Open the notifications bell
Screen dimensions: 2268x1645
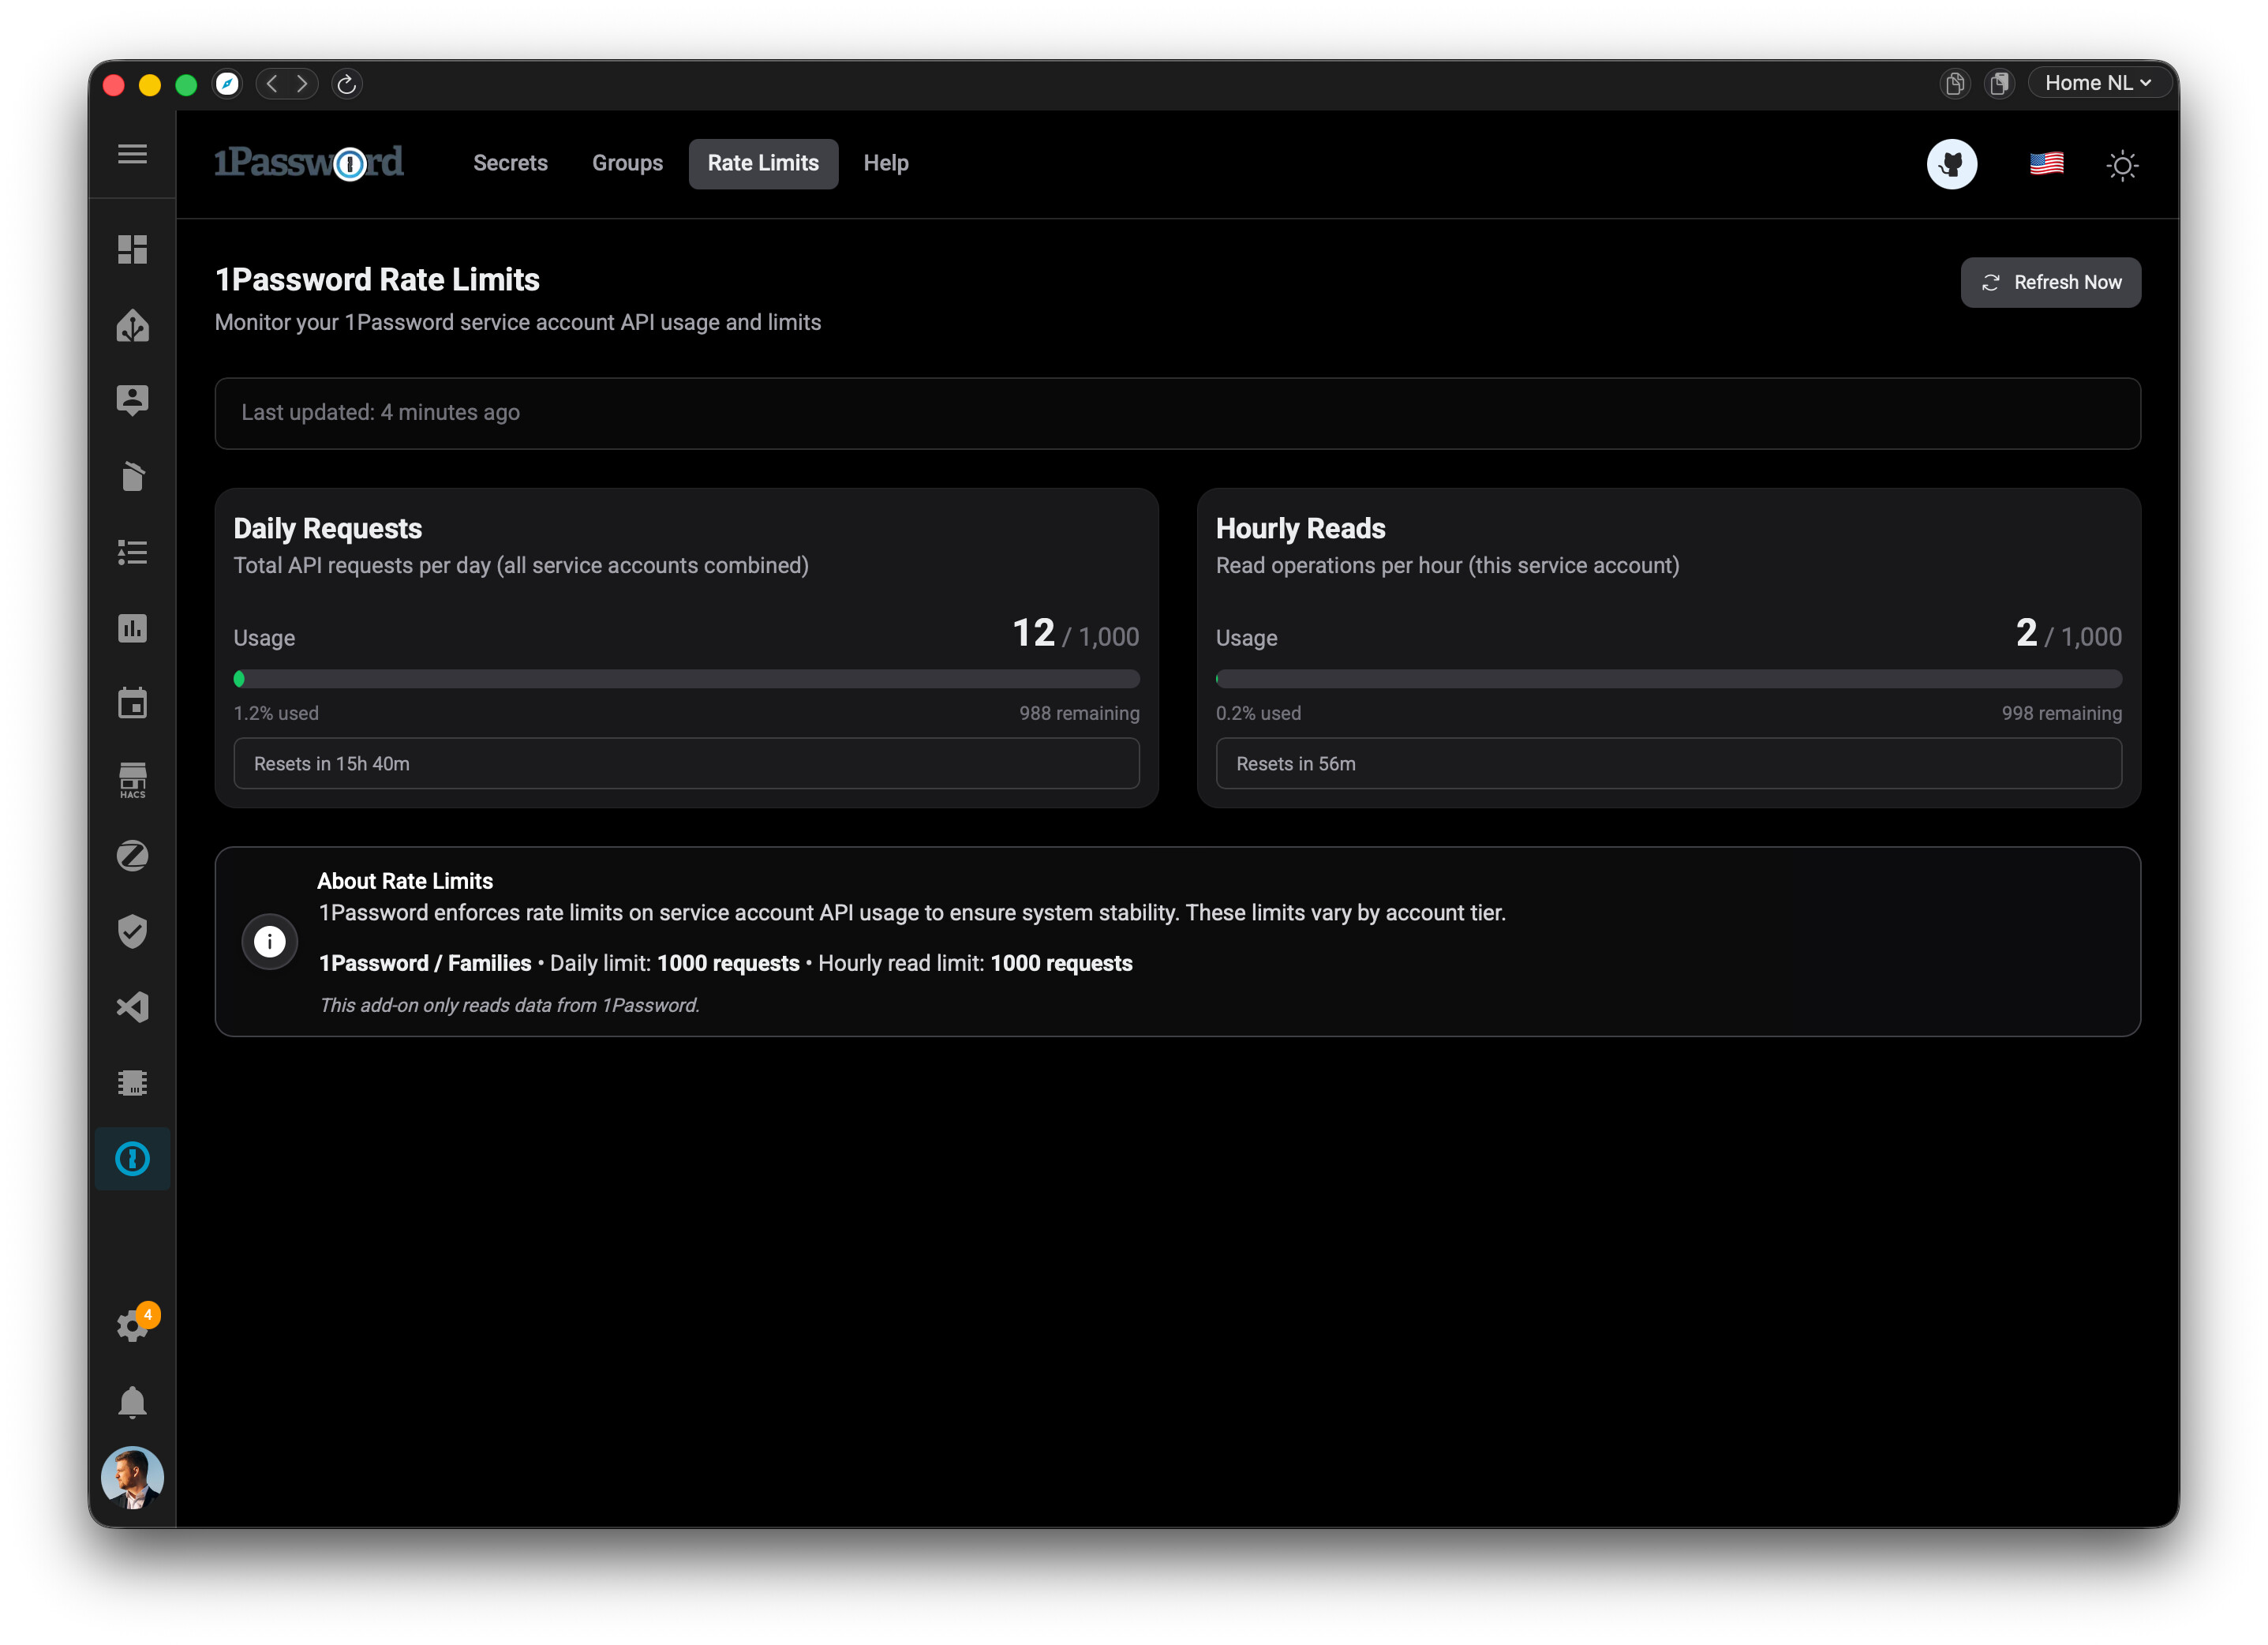[x=132, y=1402]
